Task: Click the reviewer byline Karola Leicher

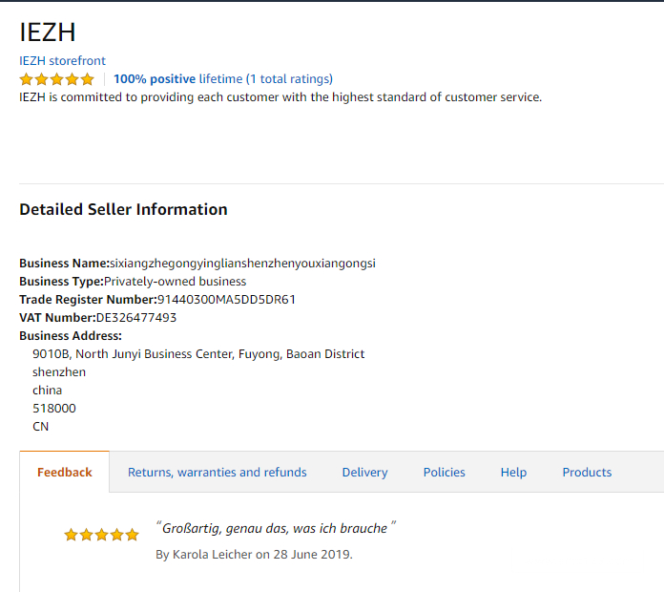Action: (254, 554)
